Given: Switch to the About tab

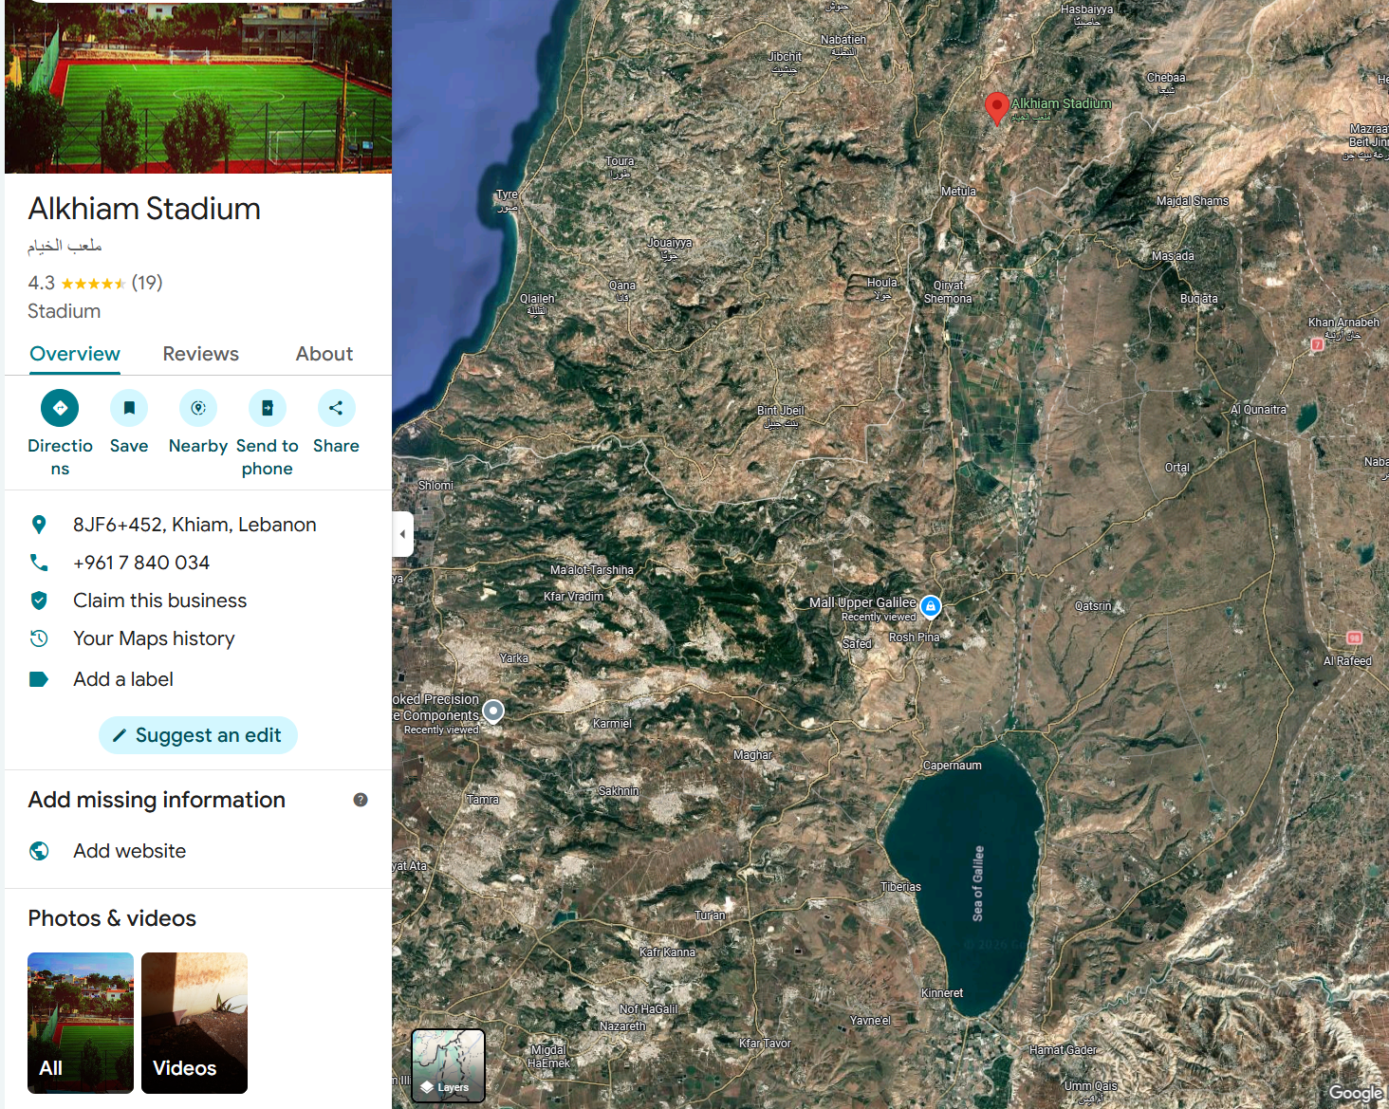Looking at the screenshot, I should (324, 354).
